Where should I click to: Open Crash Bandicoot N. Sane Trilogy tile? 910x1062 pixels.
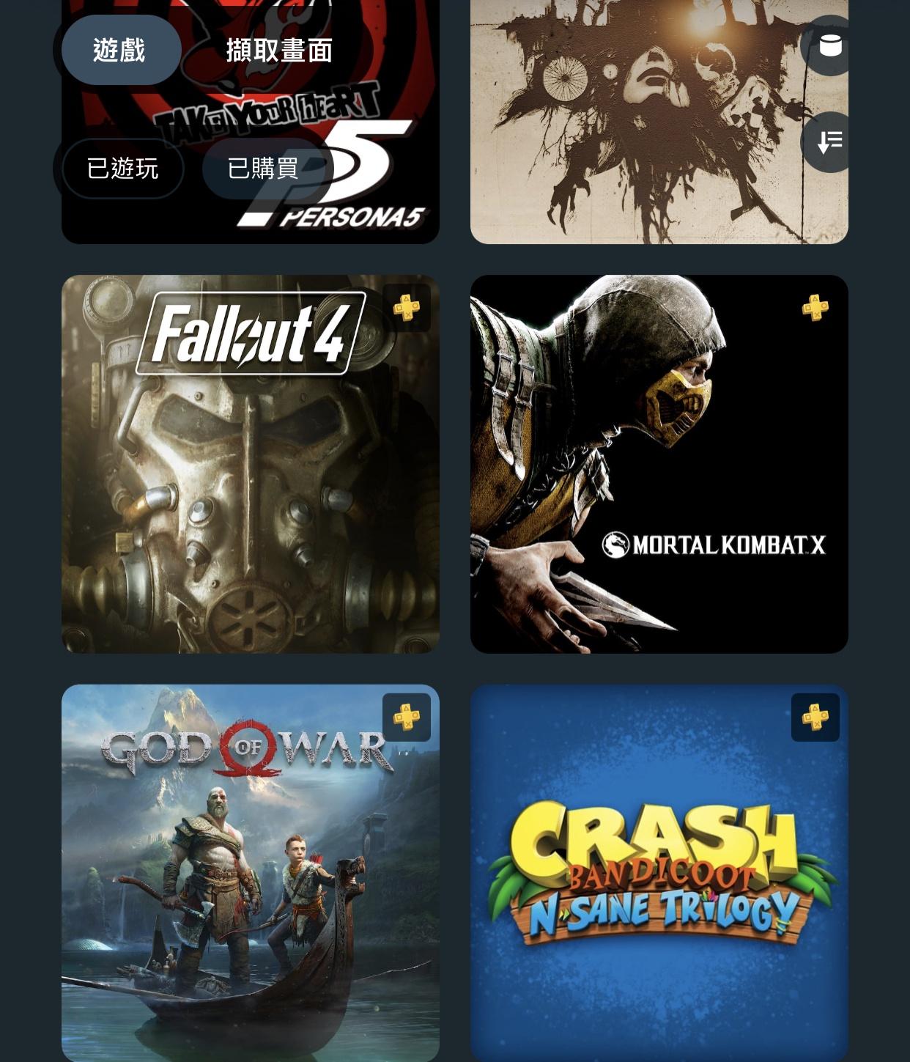pyautogui.click(x=659, y=873)
